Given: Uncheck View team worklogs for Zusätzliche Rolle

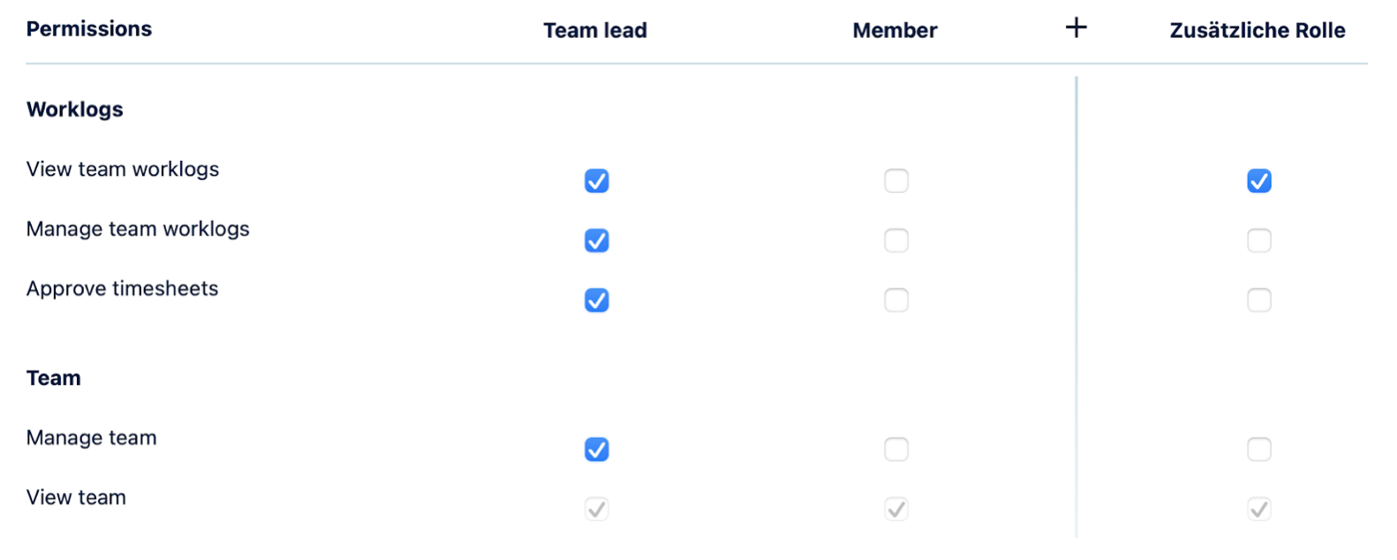Looking at the screenshot, I should tap(1259, 181).
